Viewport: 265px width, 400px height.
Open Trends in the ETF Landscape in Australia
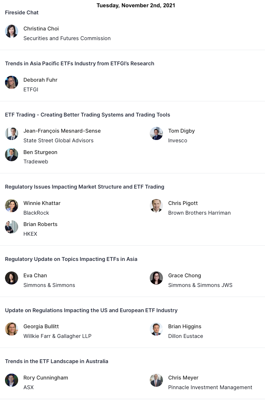(56, 361)
